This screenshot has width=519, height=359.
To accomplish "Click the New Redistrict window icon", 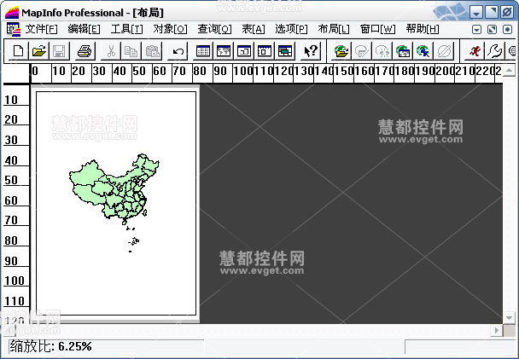I will pos(285,51).
